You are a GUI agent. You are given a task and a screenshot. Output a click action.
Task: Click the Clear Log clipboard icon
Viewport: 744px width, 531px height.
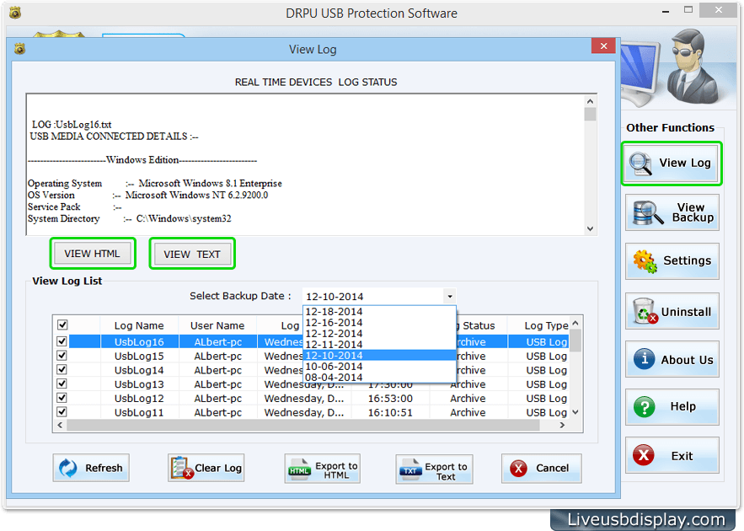(x=181, y=468)
